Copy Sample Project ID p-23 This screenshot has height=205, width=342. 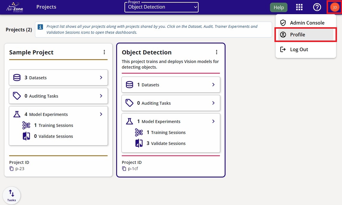[12, 169]
